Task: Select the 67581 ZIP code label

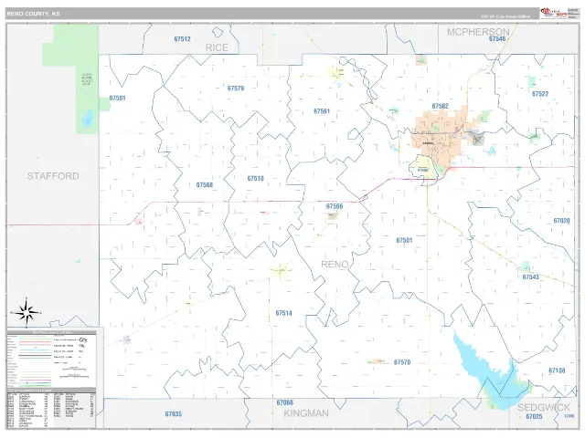Action: pyautogui.click(x=117, y=98)
